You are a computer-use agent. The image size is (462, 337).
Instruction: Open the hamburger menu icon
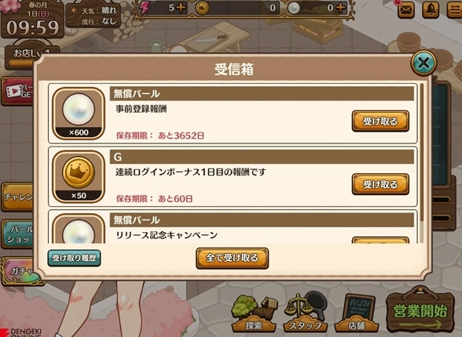454,10
